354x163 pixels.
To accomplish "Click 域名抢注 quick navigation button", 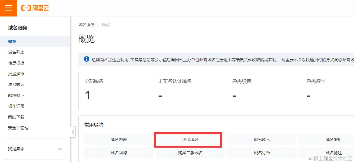I will pos(326,153).
